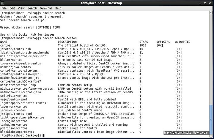The height and width of the screenshot is (139, 214).
Task: Click the 'lighthopper/openjdk-centos' image name
Action: [22, 117]
